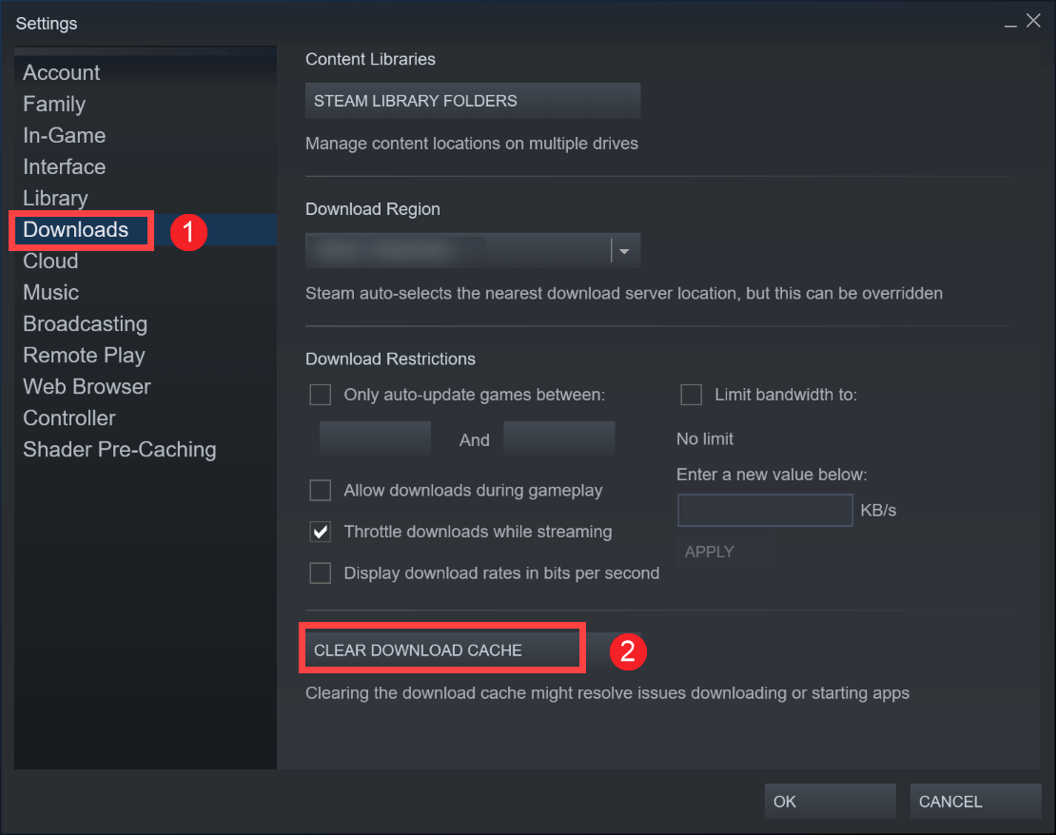The width and height of the screenshot is (1056, 835).
Task: Click the Download Restrictions heading
Action: pos(391,359)
